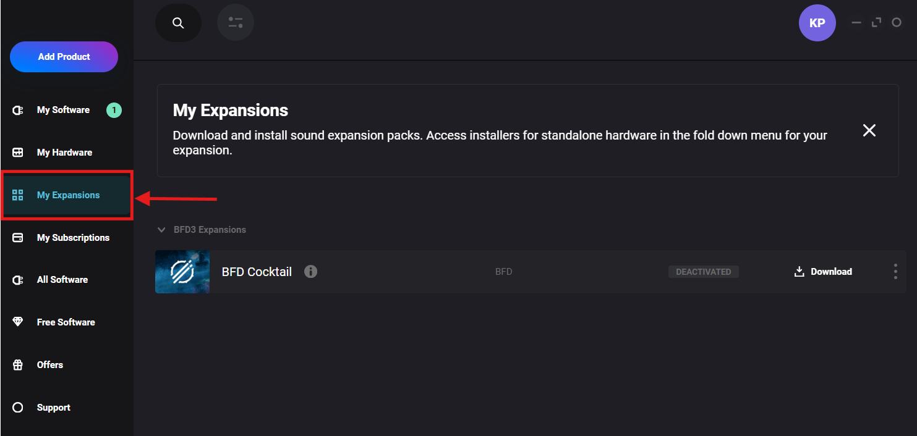The width and height of the screenshot is (917, 436).
Task: Go to My Expansions in sidebar
Action: click(x=68, y=195)
